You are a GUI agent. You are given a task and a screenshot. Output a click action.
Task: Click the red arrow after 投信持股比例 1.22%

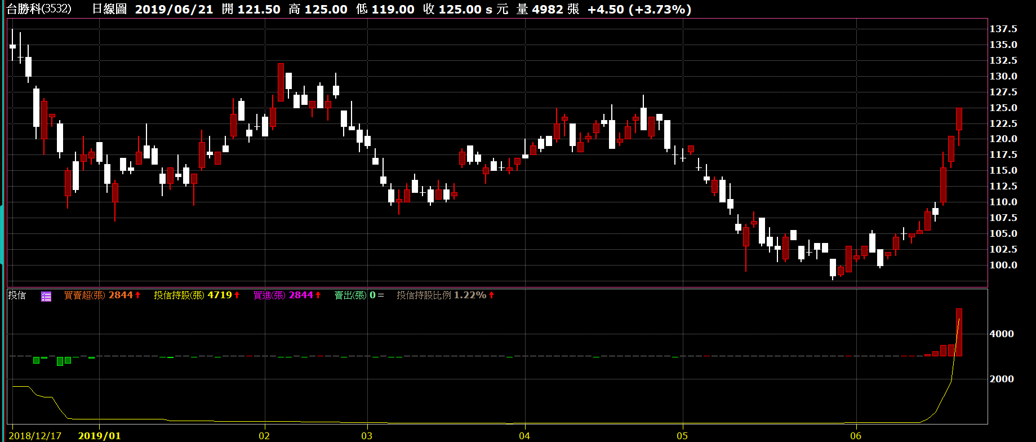point(492,295)
